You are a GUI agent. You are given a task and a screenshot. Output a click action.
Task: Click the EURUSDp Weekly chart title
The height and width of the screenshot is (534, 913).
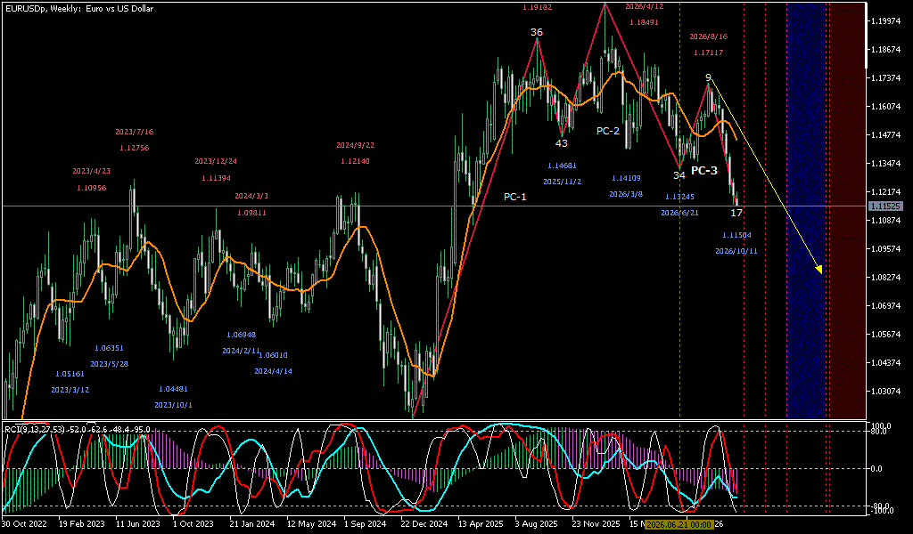78,9
